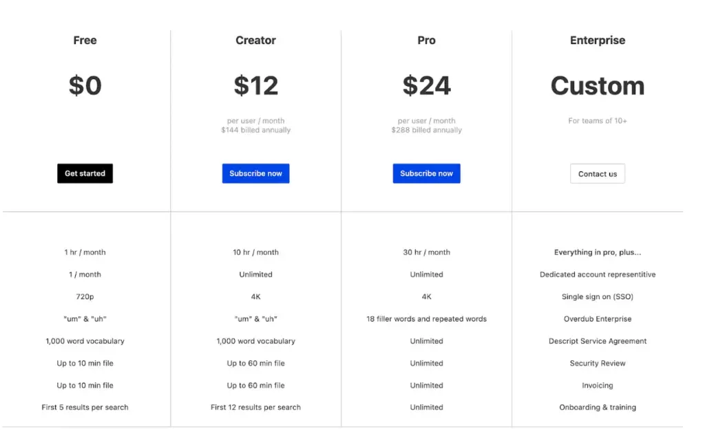Viewport: 705px width, 444px height.
Task: Click Onboarding & training feature
Action: click(597, 407)
